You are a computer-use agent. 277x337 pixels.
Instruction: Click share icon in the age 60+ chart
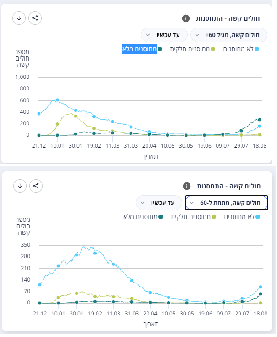[35, 18]
